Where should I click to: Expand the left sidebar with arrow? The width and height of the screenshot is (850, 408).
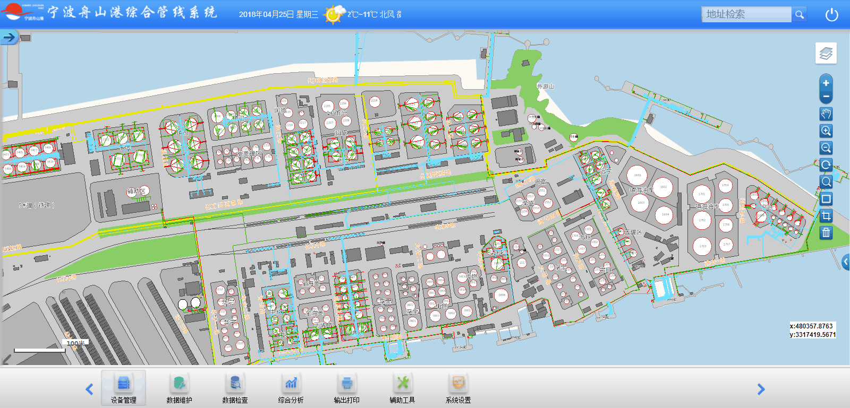(9, 37)
